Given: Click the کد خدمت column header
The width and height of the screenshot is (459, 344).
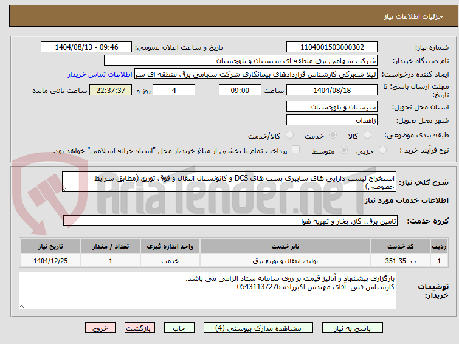Looking at the screenshot, I should coord(401,246).
